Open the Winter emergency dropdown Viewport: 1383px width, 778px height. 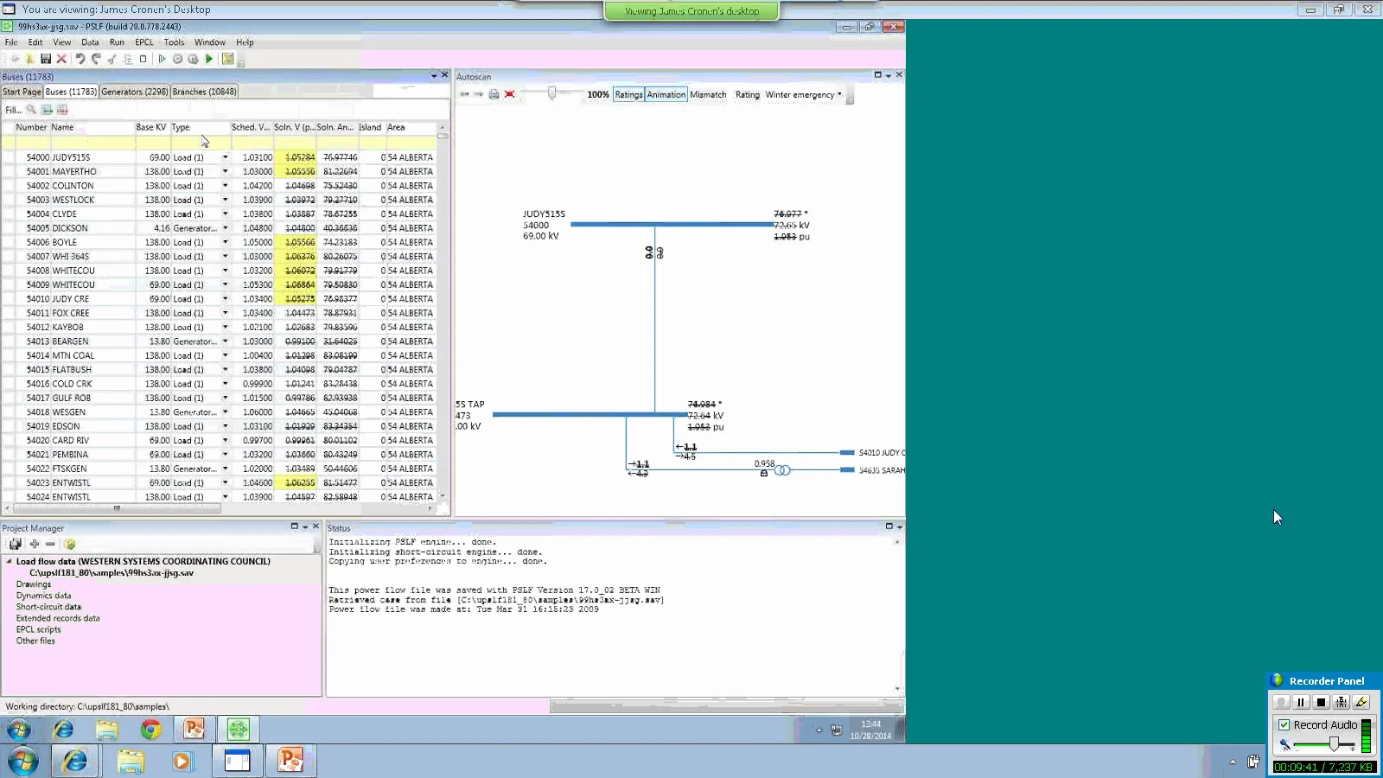coord(839,94)
